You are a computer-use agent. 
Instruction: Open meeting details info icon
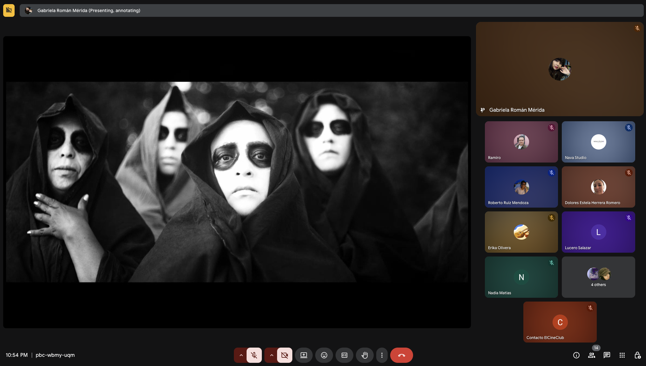coord(576,355)
